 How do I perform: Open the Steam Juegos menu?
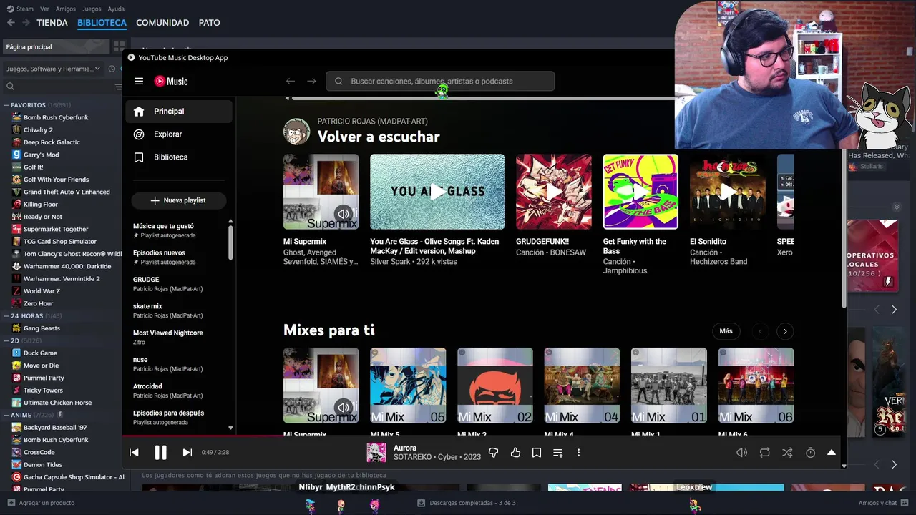[x=92, y=9]
